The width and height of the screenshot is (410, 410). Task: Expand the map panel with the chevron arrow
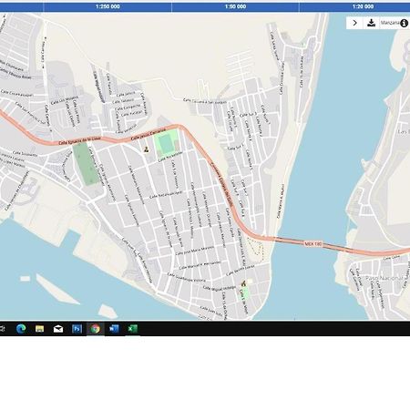tap(354, 23)
